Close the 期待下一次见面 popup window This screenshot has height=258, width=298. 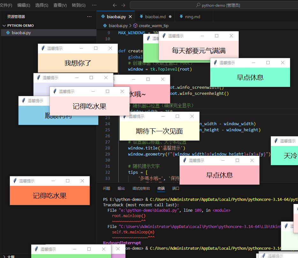(192, 116)
